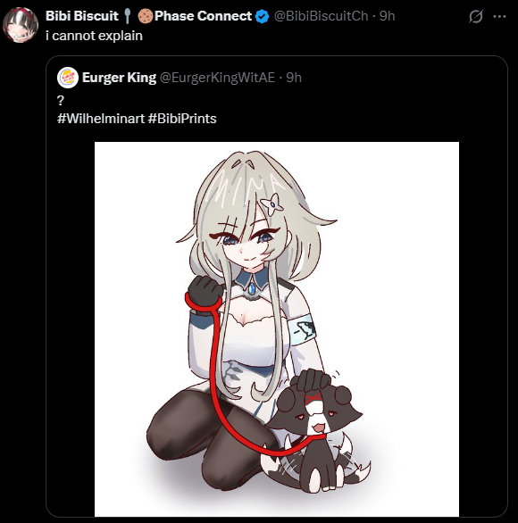This screenshot has height=523, width=518.
Task: Open Eurger King's burger logo avatar
Action: tap(68, 78)
